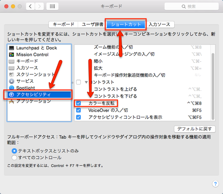
Task: Select the 拡大 shortcut row
Action: [x=143, y=68]
